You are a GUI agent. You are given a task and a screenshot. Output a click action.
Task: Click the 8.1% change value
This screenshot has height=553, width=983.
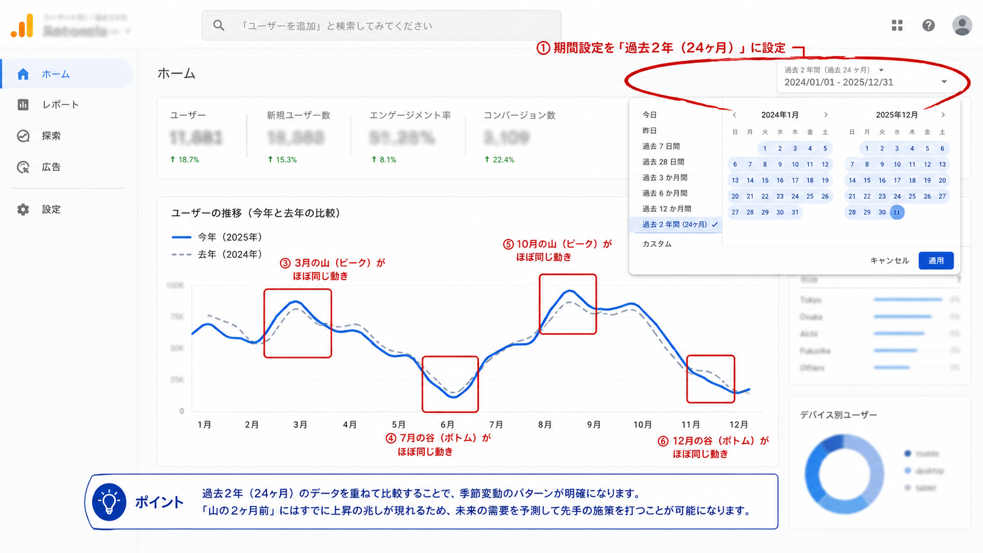click(x=388, y=160)
